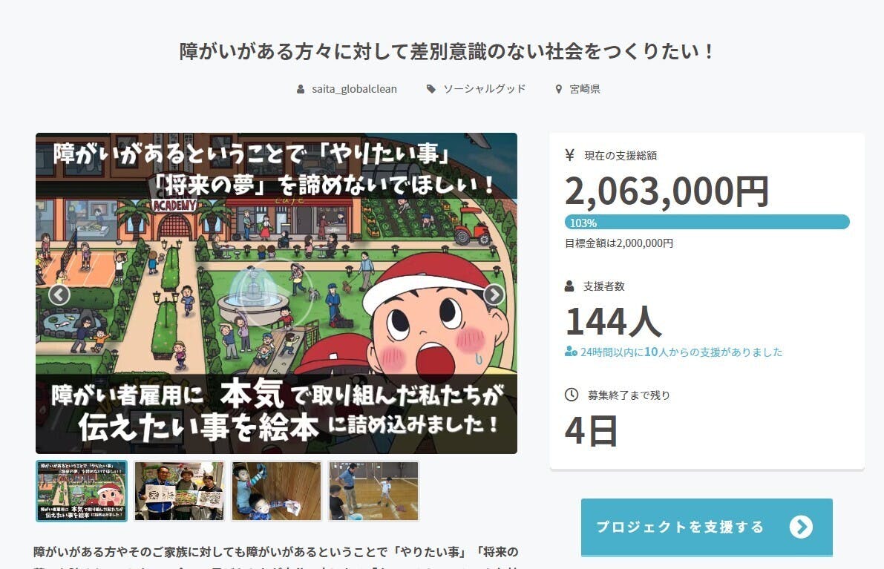Select the first cartoon illustration thumbnail
884x569 pixels.
tap(82, 490)
